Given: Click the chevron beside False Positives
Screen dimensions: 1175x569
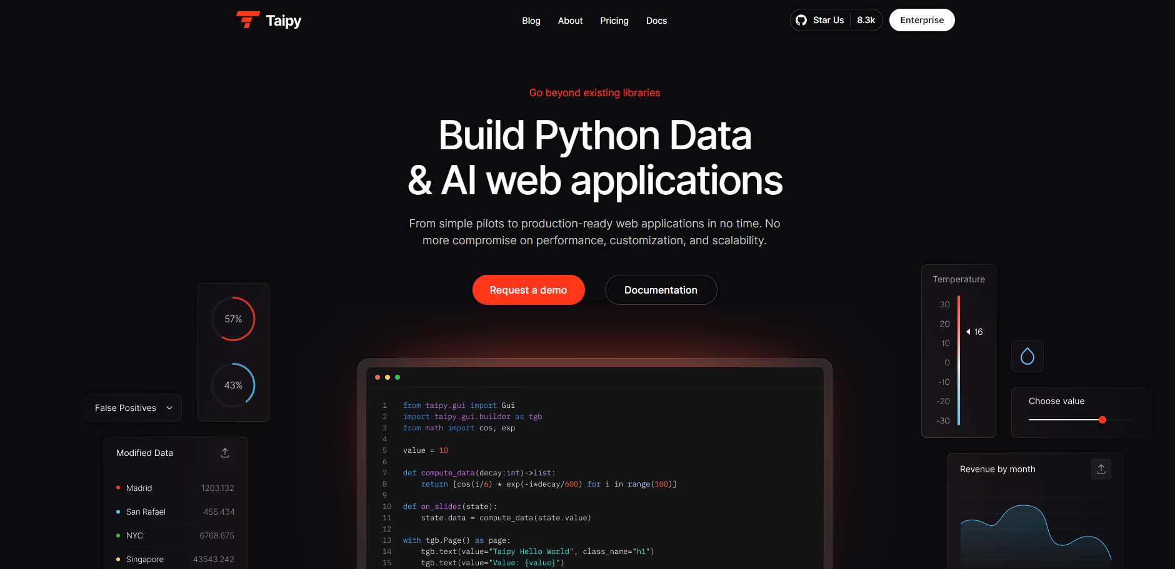Looking at the screenshot, I should tap(169, 408).
